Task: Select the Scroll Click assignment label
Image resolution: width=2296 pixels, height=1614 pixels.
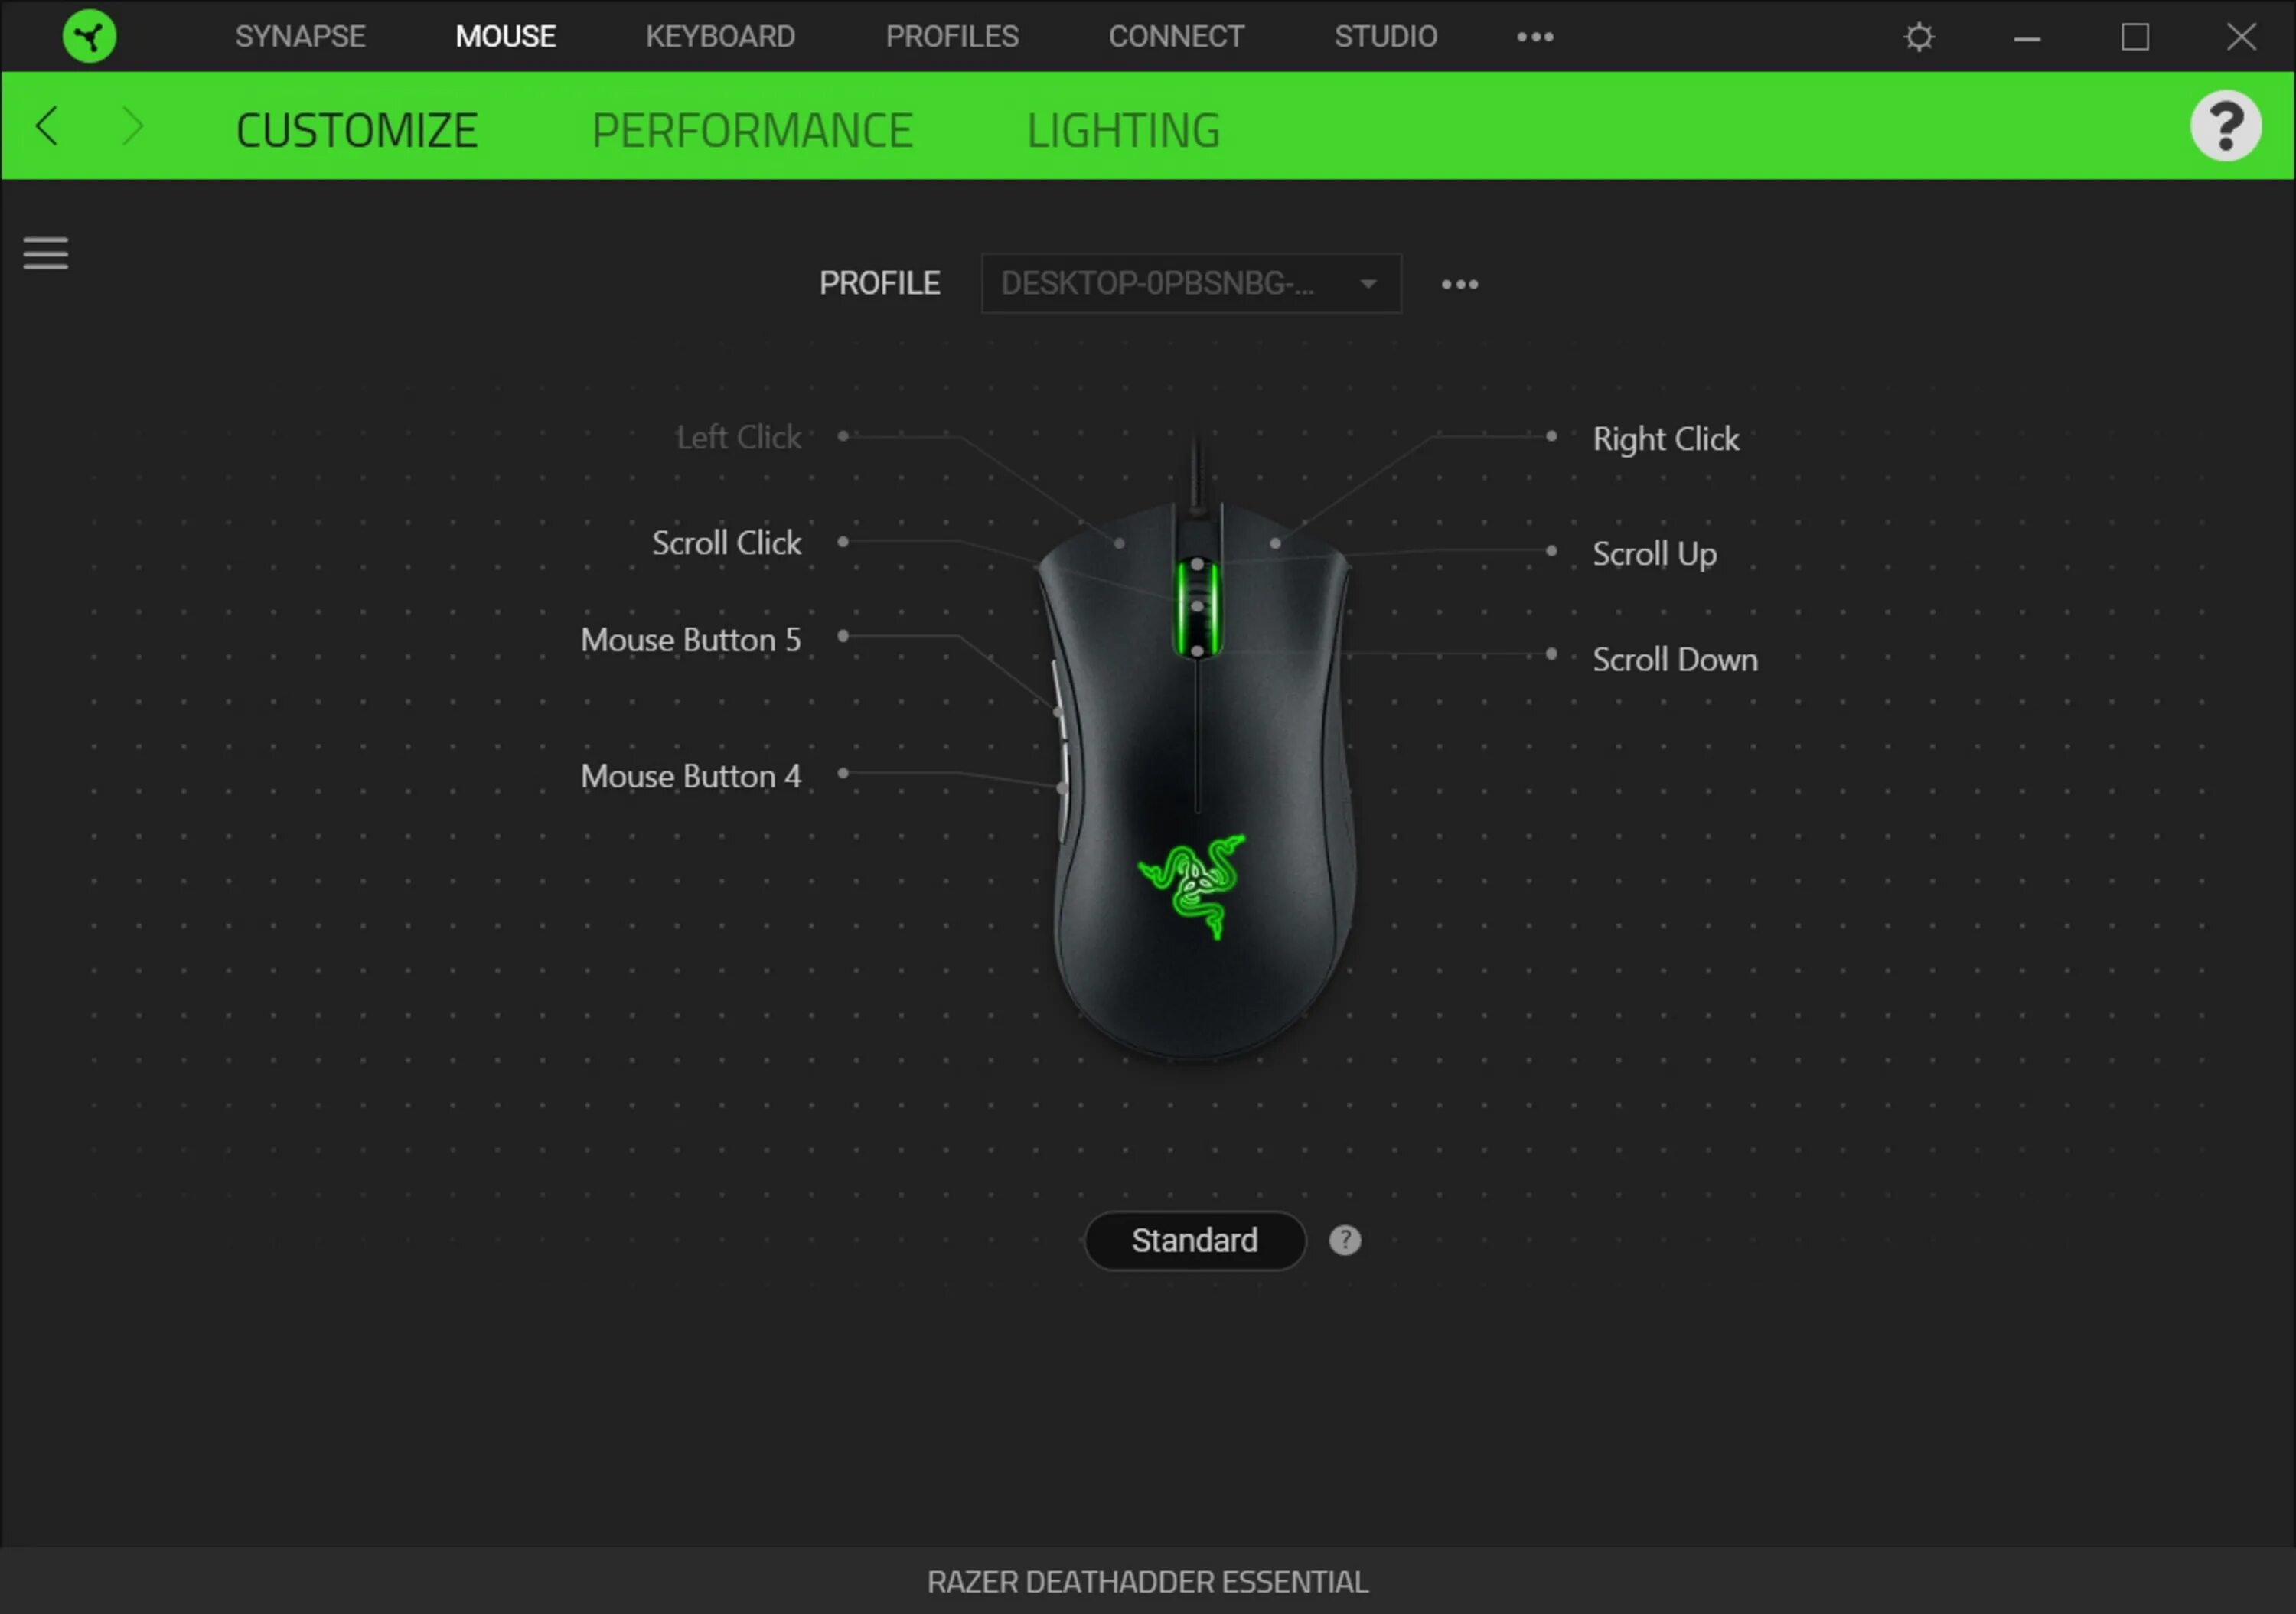Action: click(x=726, y=543)
